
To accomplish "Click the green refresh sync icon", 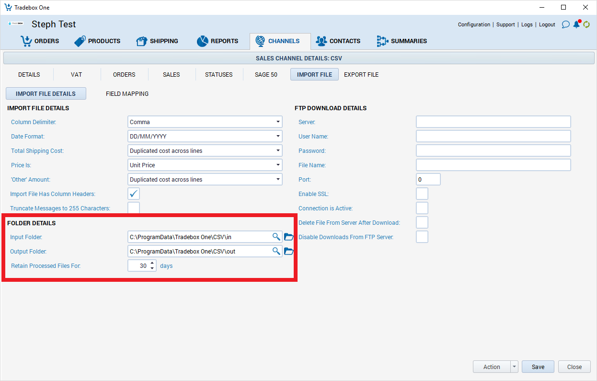I will [586, 24].
